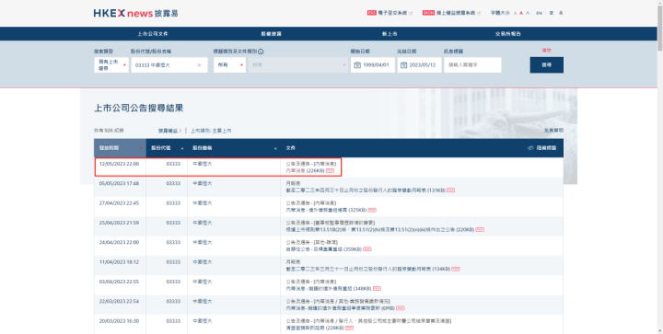This screenshot has width=663, height=334.
Task: Open PDF badge on 27/04/2023 22:45 row
Action: 372,210
